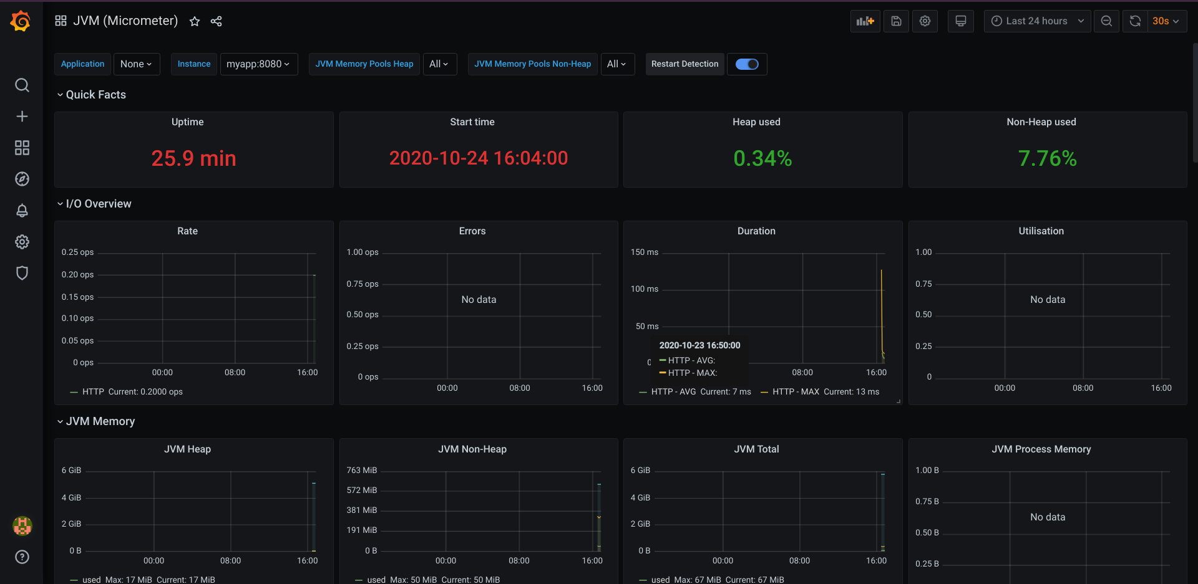Open the 30s refresh interval dropdown
Image resolution: width=1198 pixels, height=584 pixels.
pyautogui.click(x=1167, y=21)
